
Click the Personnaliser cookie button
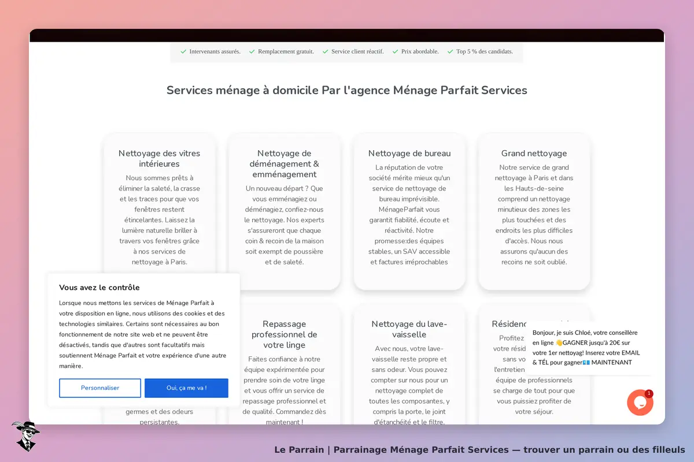tap(100, 388)
